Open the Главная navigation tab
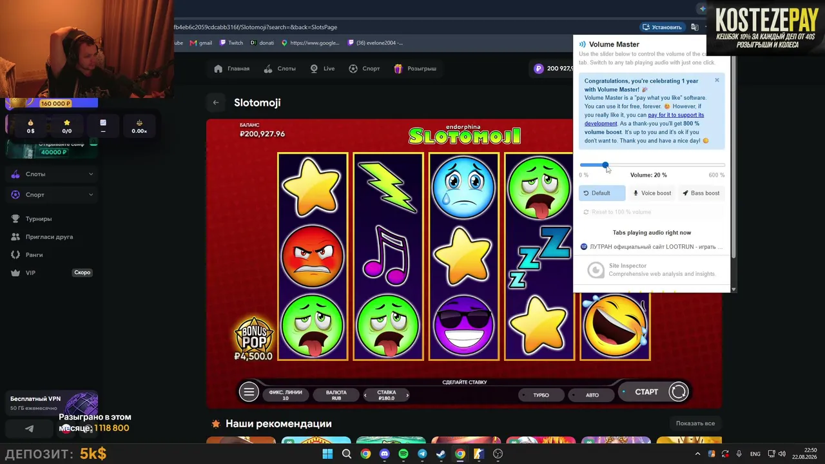825x464 pixels. point(232,68)
